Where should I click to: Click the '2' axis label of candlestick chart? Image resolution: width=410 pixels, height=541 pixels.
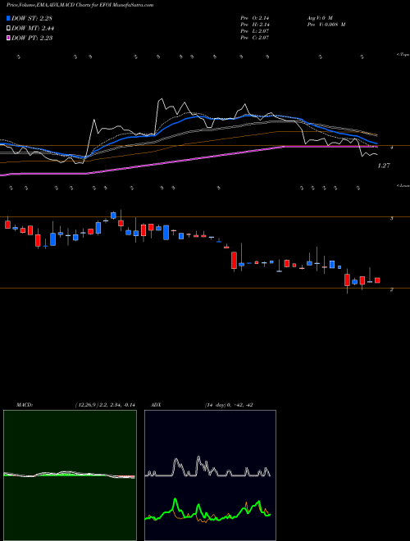tap(391, 290)
